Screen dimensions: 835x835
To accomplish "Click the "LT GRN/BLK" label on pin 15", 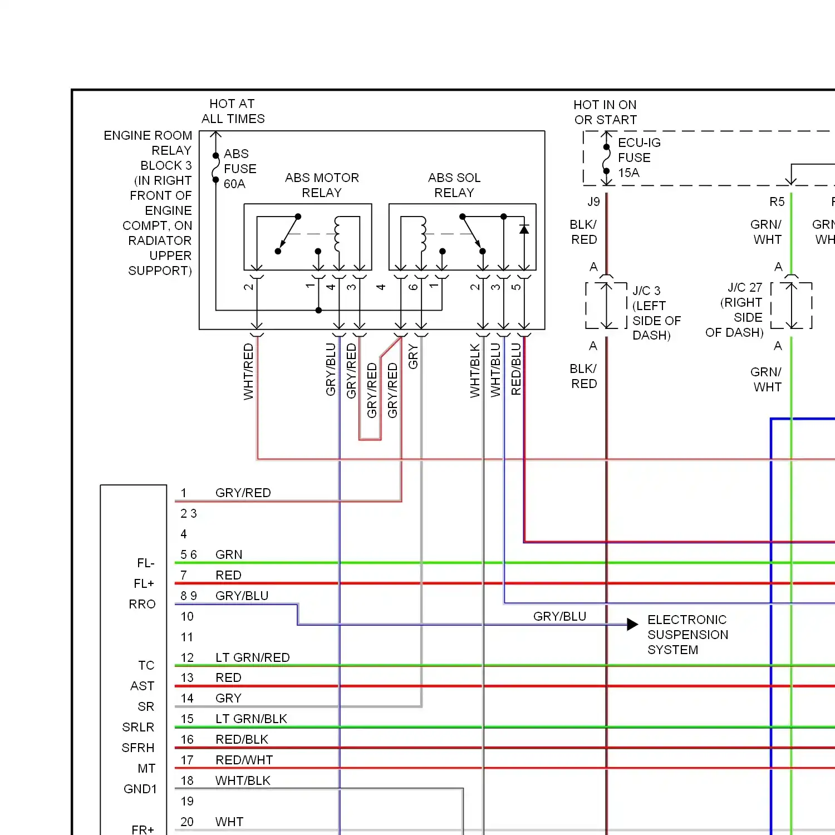I will 251,719.
